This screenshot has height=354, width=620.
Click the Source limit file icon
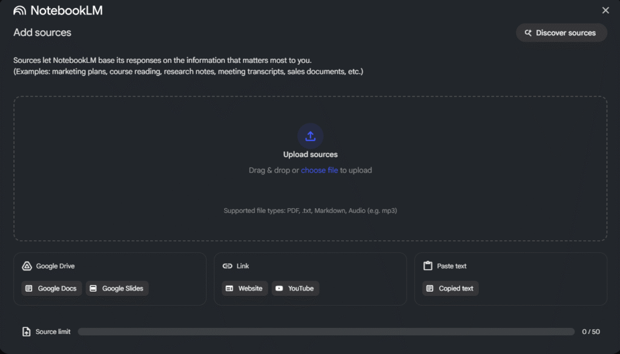(26, 332)
